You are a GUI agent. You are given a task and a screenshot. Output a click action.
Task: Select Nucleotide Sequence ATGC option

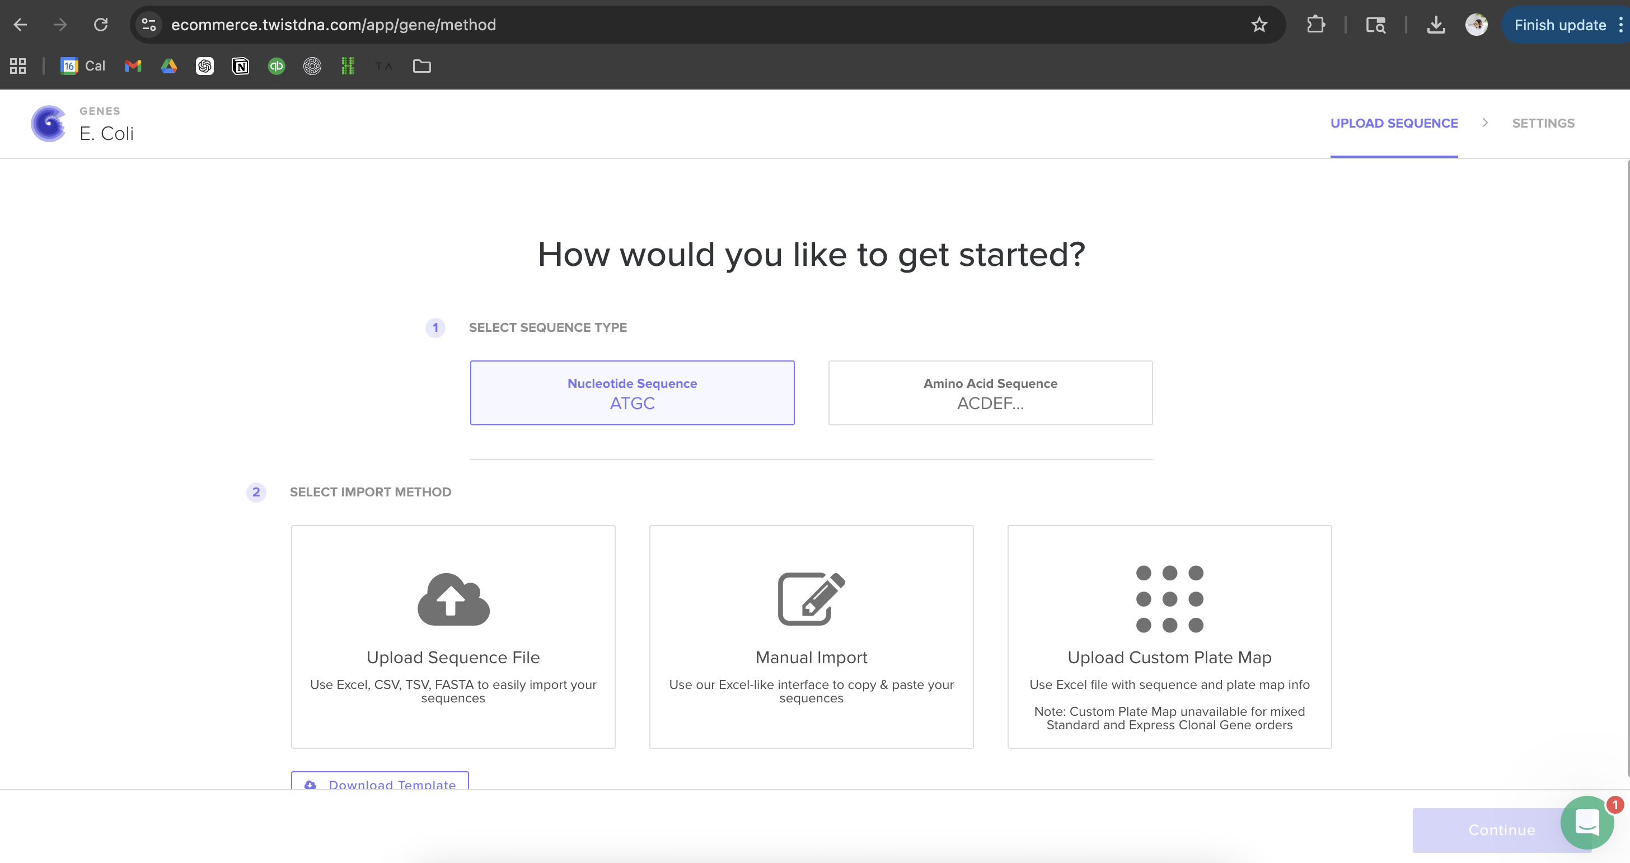pos(632,393)
